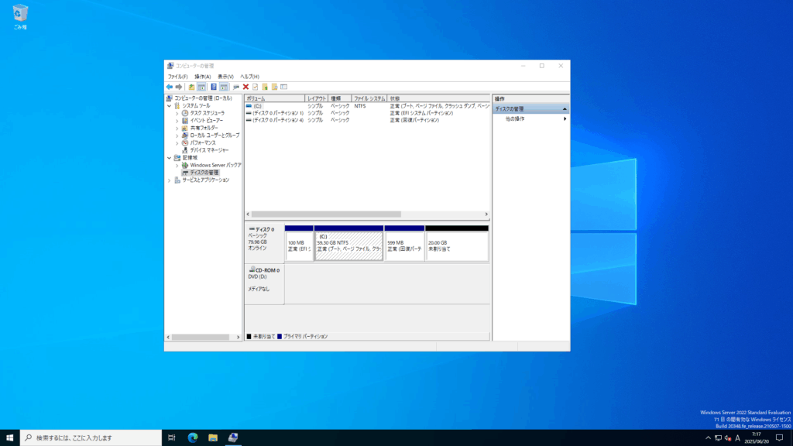Click the volume list horizontal scrollbar

pos(325,214)
